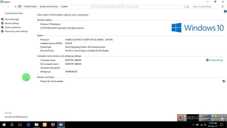
Task: Expand the chevron before Control Panel breadcrumb
Action: click(x=22, y=6)
